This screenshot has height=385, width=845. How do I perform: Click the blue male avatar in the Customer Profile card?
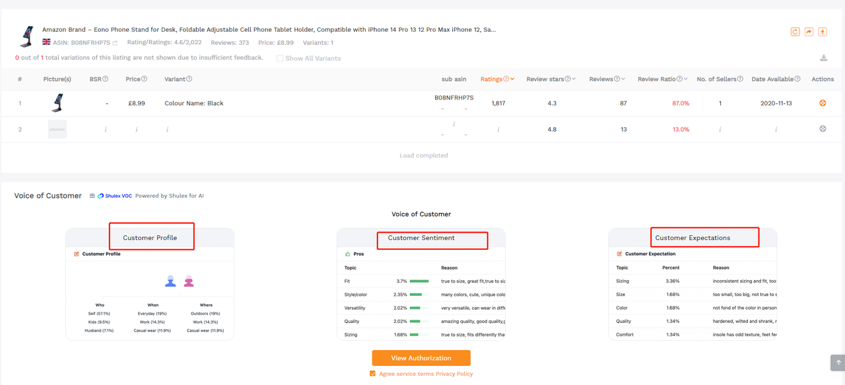coord(170,281)
